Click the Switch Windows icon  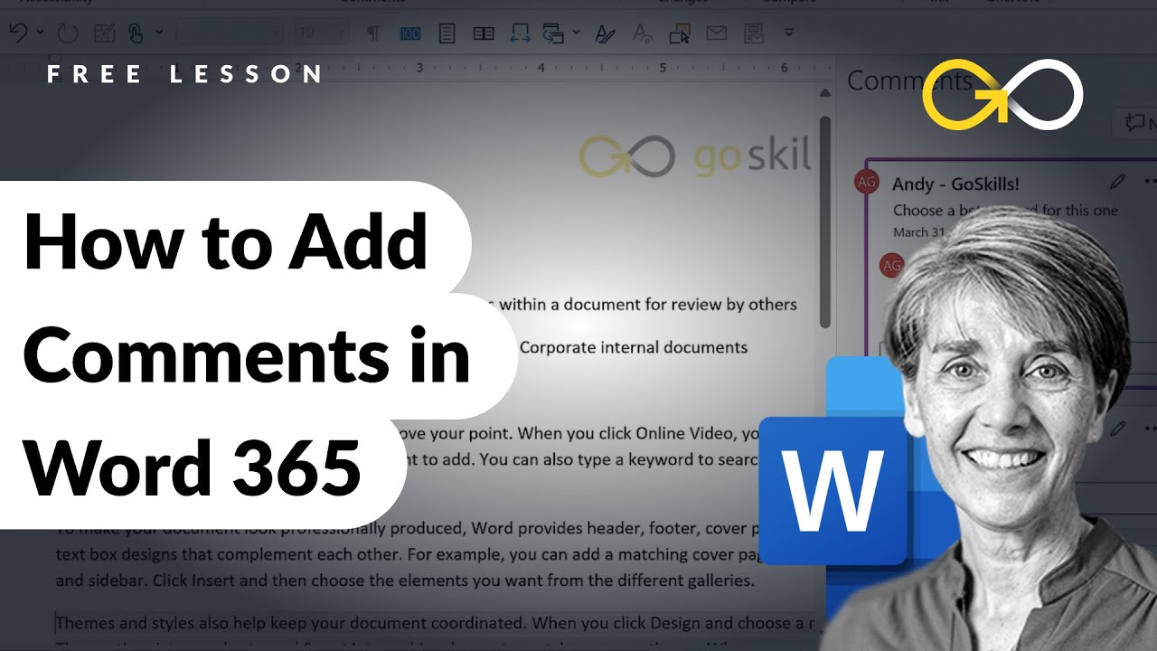click(x=553, y=33)
